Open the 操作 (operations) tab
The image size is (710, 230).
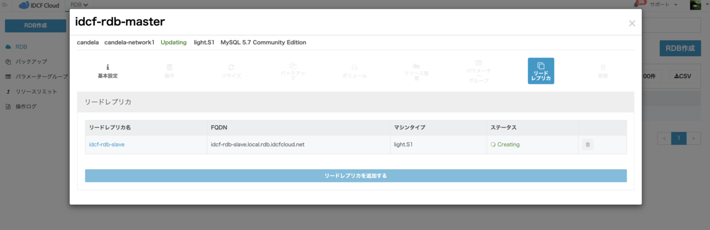(170, 71)
